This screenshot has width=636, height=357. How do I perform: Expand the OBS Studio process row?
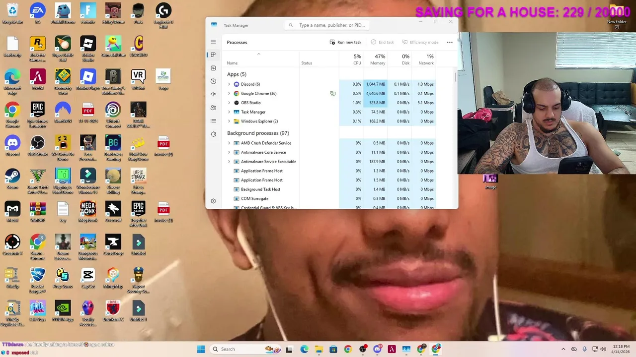[x=229, y=103]
